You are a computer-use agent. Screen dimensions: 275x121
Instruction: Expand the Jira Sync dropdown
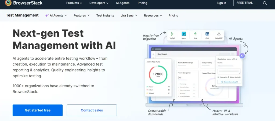(129, 15)
